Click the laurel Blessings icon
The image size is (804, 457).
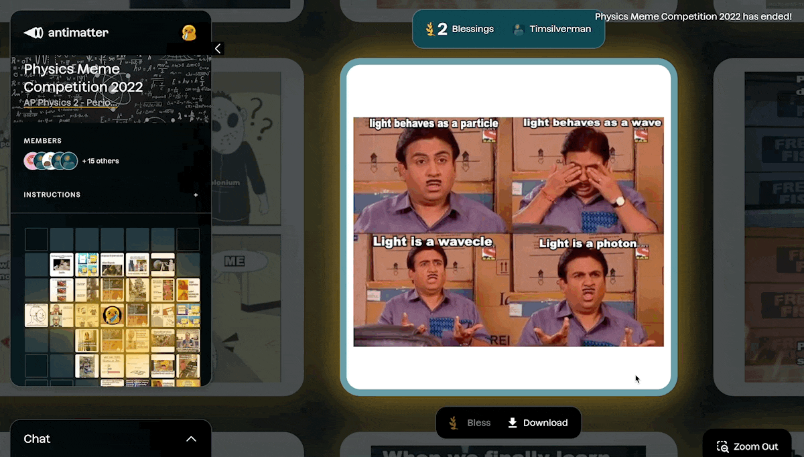click(429, 29)
